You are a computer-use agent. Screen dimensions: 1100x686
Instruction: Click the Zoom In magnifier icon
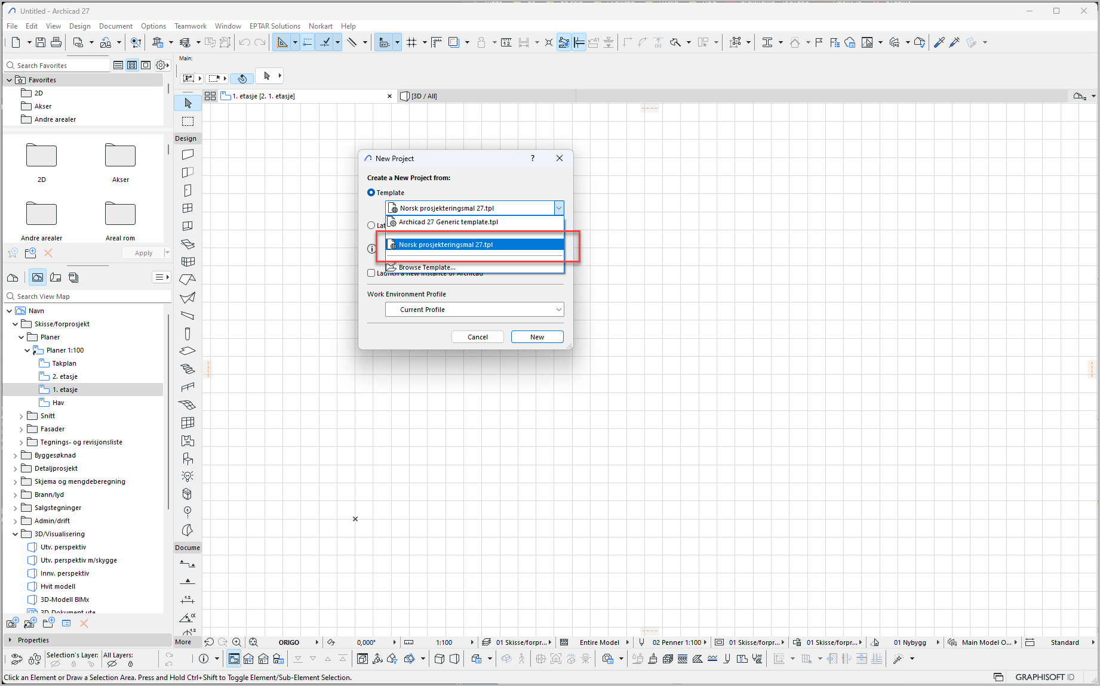[237, 642]
